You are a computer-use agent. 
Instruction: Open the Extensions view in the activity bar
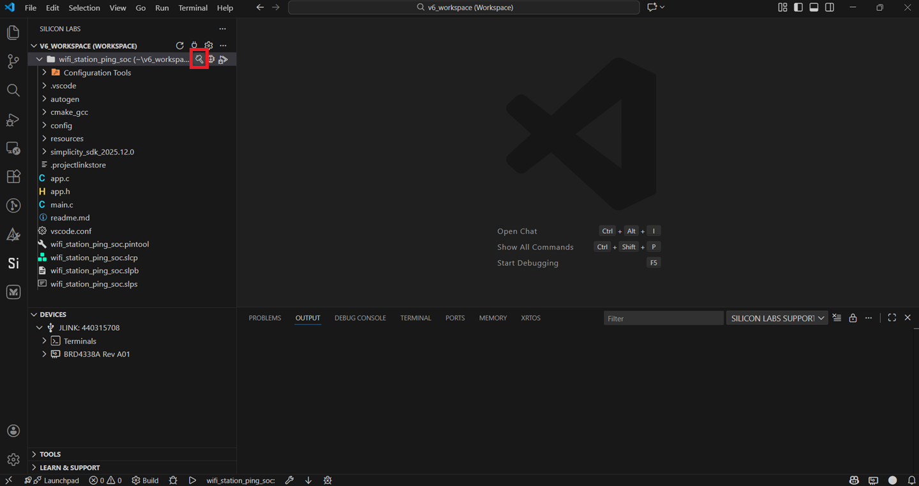click(13, 177)
